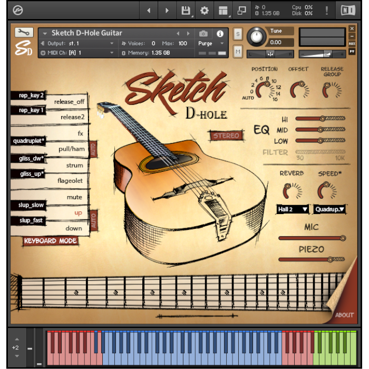369x369 pixels.
Task: Select the gliss_dw* keyswitch
Action: pos(28,158)
